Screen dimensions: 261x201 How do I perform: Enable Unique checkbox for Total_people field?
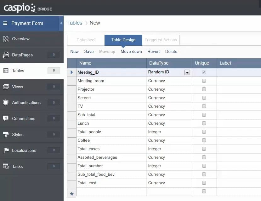tap(204, 132)
